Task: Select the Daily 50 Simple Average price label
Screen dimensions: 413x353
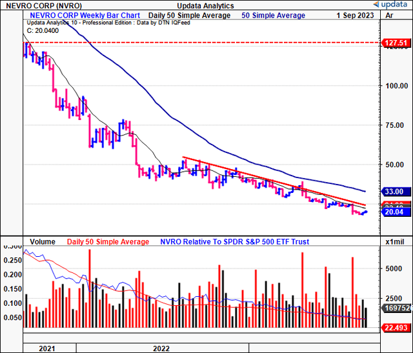Action: click(189, 15)
